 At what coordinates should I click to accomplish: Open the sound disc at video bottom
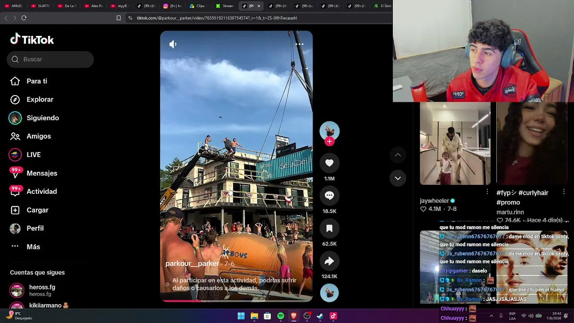pos(329,293)
